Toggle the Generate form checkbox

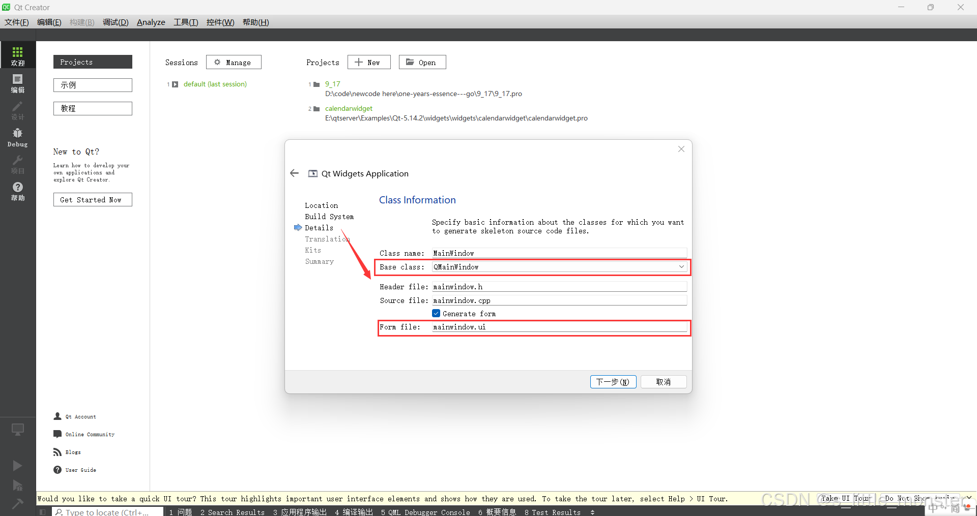point(436,314)
